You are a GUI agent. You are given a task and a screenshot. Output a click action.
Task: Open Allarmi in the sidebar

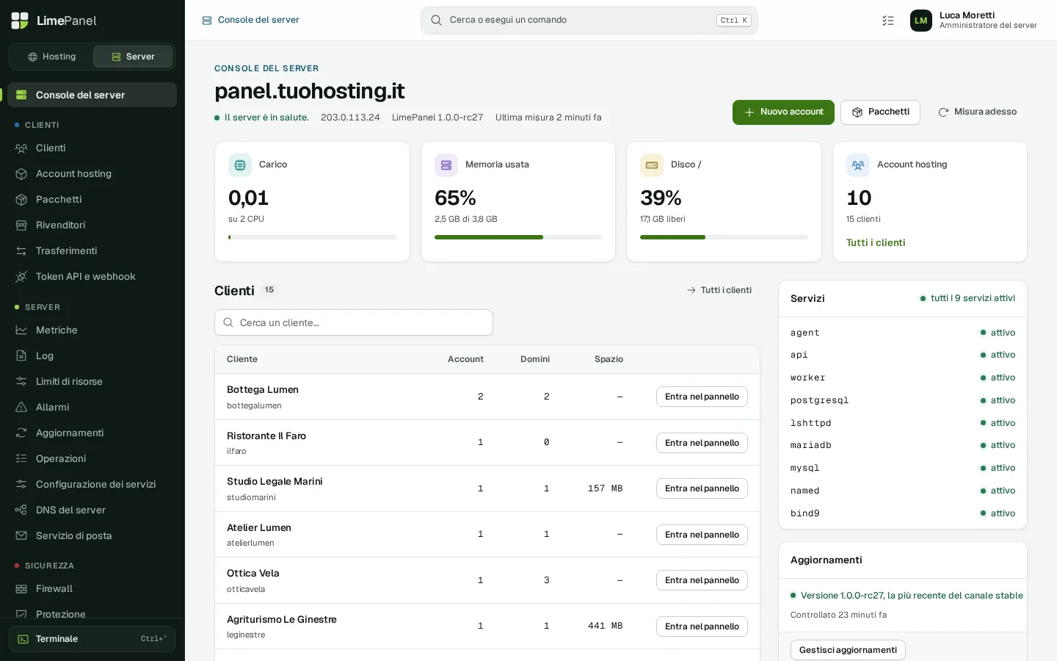[92, 408]
